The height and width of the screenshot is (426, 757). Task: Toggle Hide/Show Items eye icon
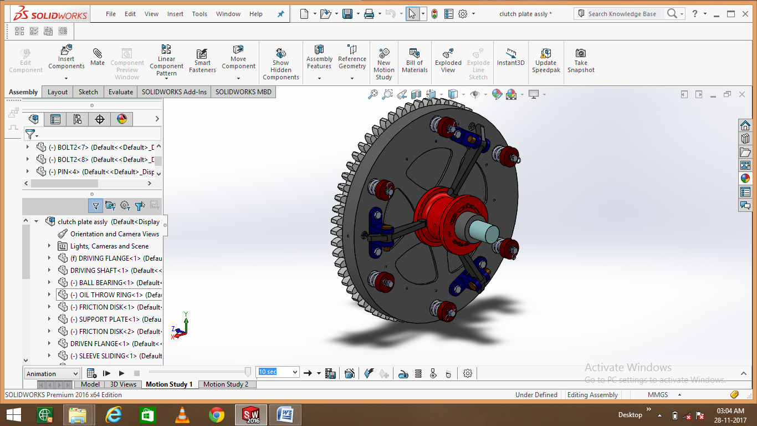coord(475,94)
